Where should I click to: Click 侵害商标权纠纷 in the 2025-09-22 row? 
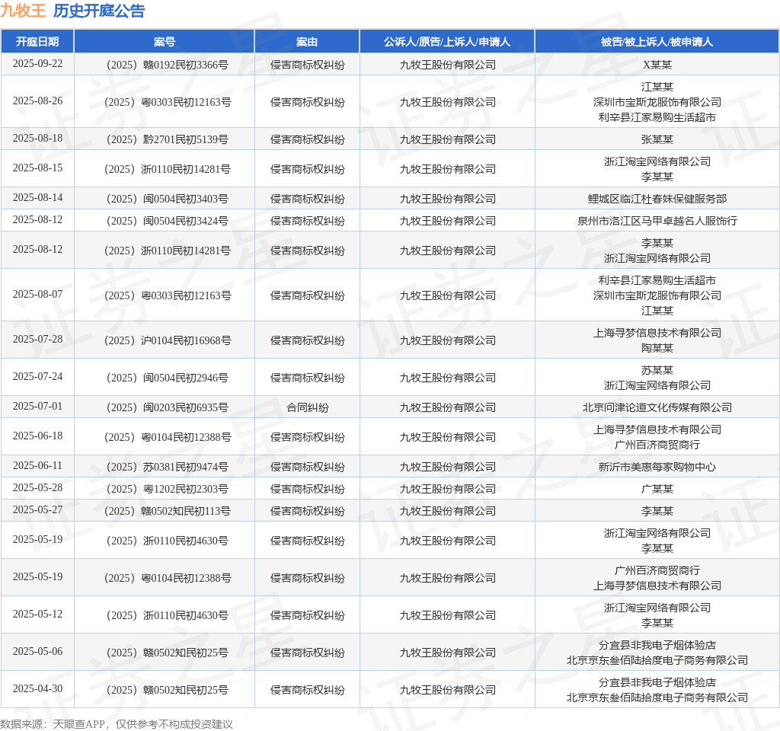point(308,65)
